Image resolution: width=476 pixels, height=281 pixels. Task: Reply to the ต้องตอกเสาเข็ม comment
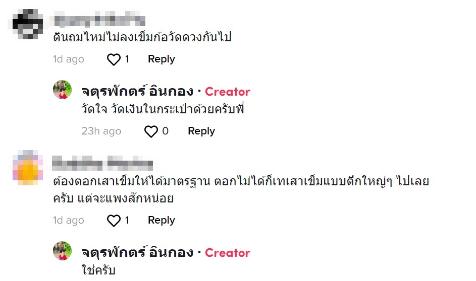point(161,220)
